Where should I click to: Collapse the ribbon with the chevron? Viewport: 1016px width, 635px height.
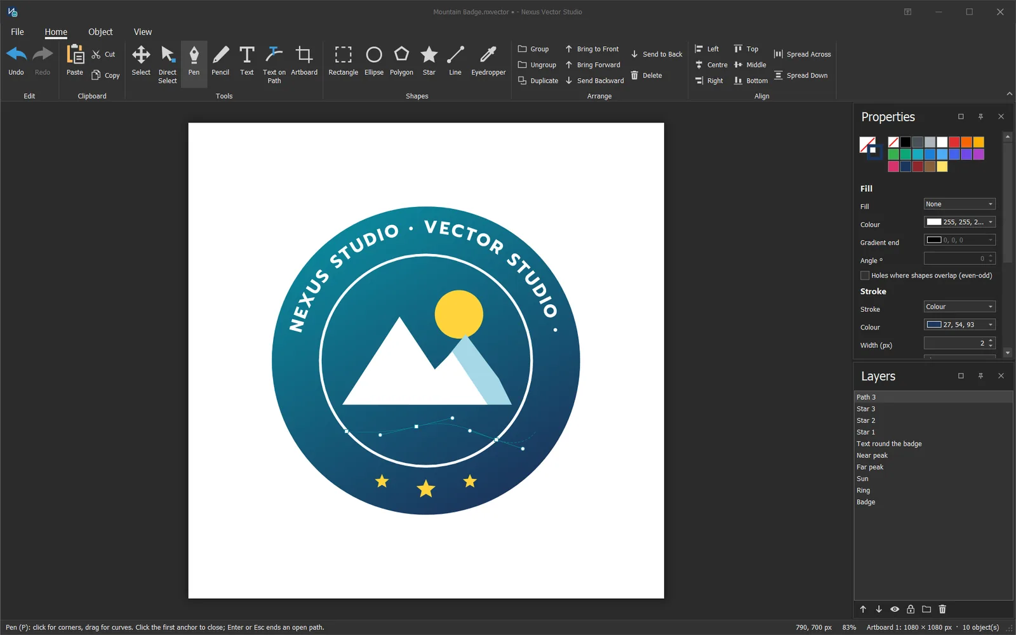(x=1009, y=93)
